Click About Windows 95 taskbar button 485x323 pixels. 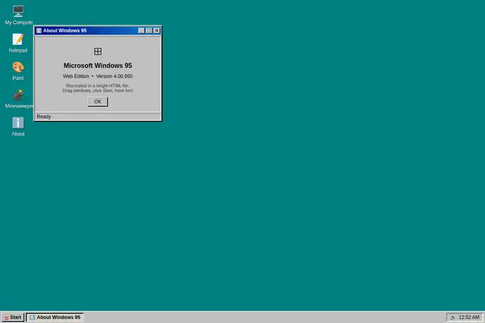click(x=55, y=318)
